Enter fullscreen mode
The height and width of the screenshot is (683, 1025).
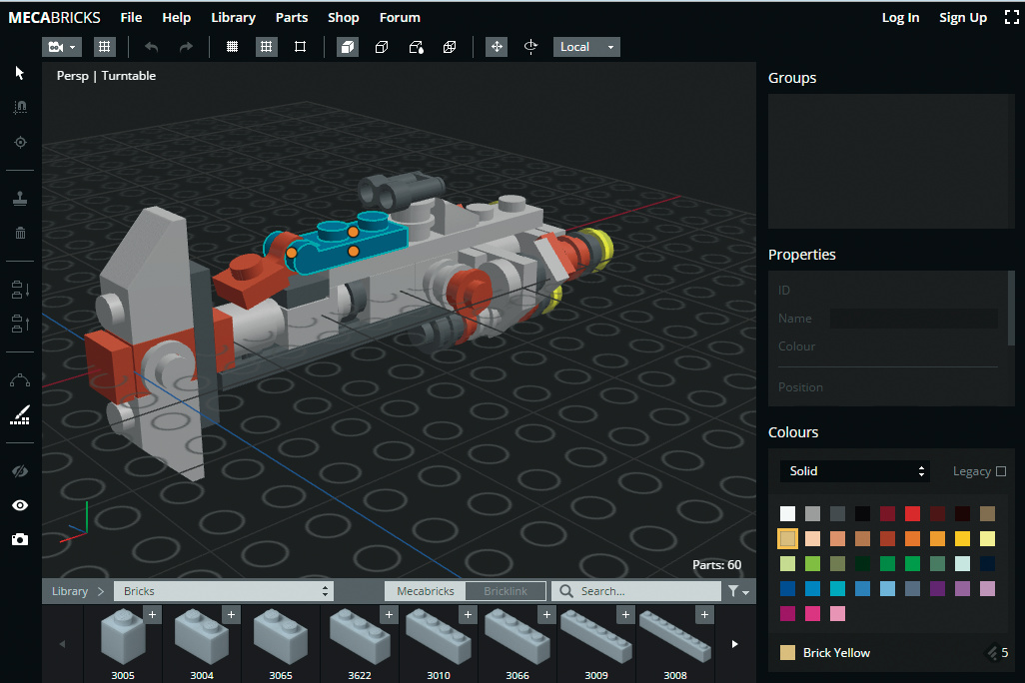[1011, 17]
